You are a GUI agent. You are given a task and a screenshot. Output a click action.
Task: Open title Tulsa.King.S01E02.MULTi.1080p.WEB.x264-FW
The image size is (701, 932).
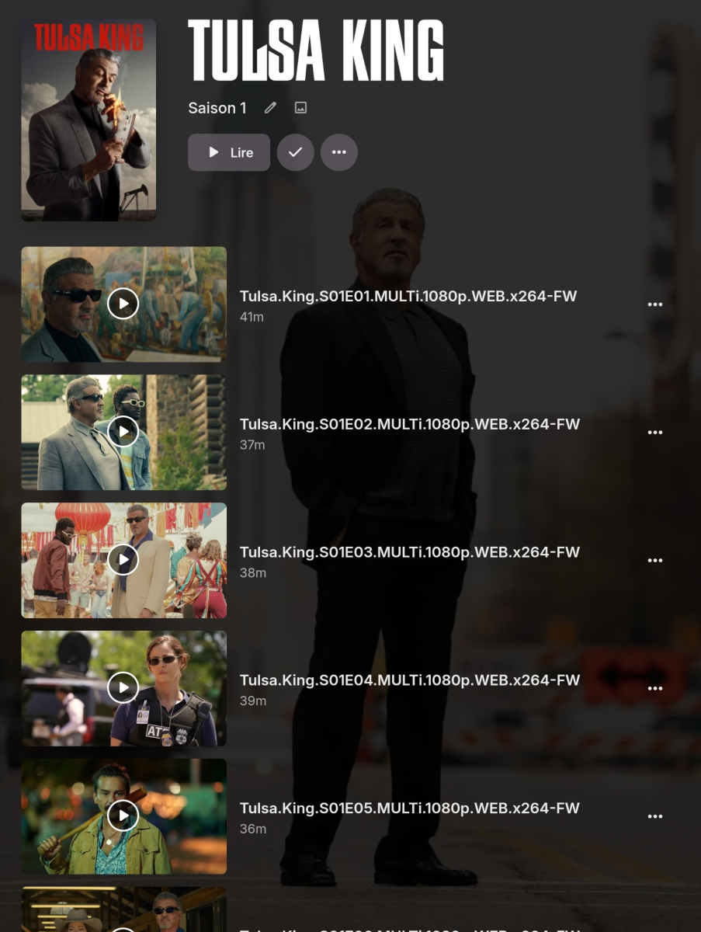(410, 424)
